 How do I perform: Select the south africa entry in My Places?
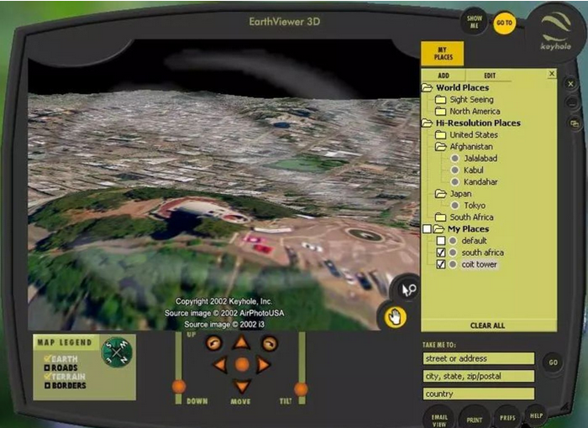483,253
